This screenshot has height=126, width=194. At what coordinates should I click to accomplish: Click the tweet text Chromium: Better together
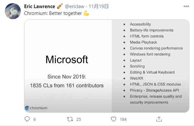(53, 13)
